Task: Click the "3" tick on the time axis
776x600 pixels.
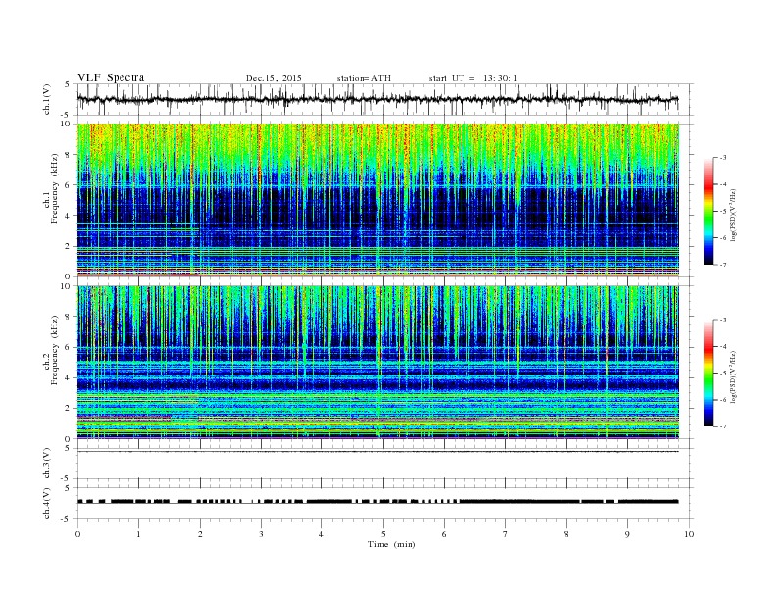Action: pos(261,534)
